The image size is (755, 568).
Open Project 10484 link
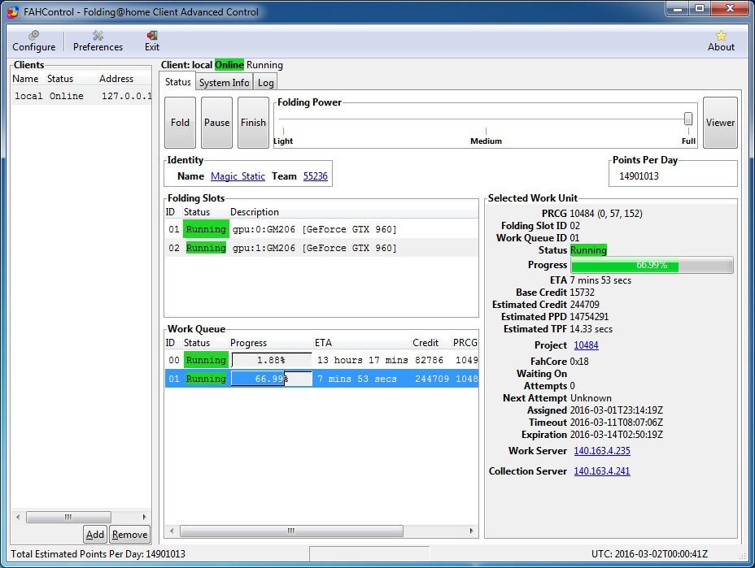(x=586, y=345)
